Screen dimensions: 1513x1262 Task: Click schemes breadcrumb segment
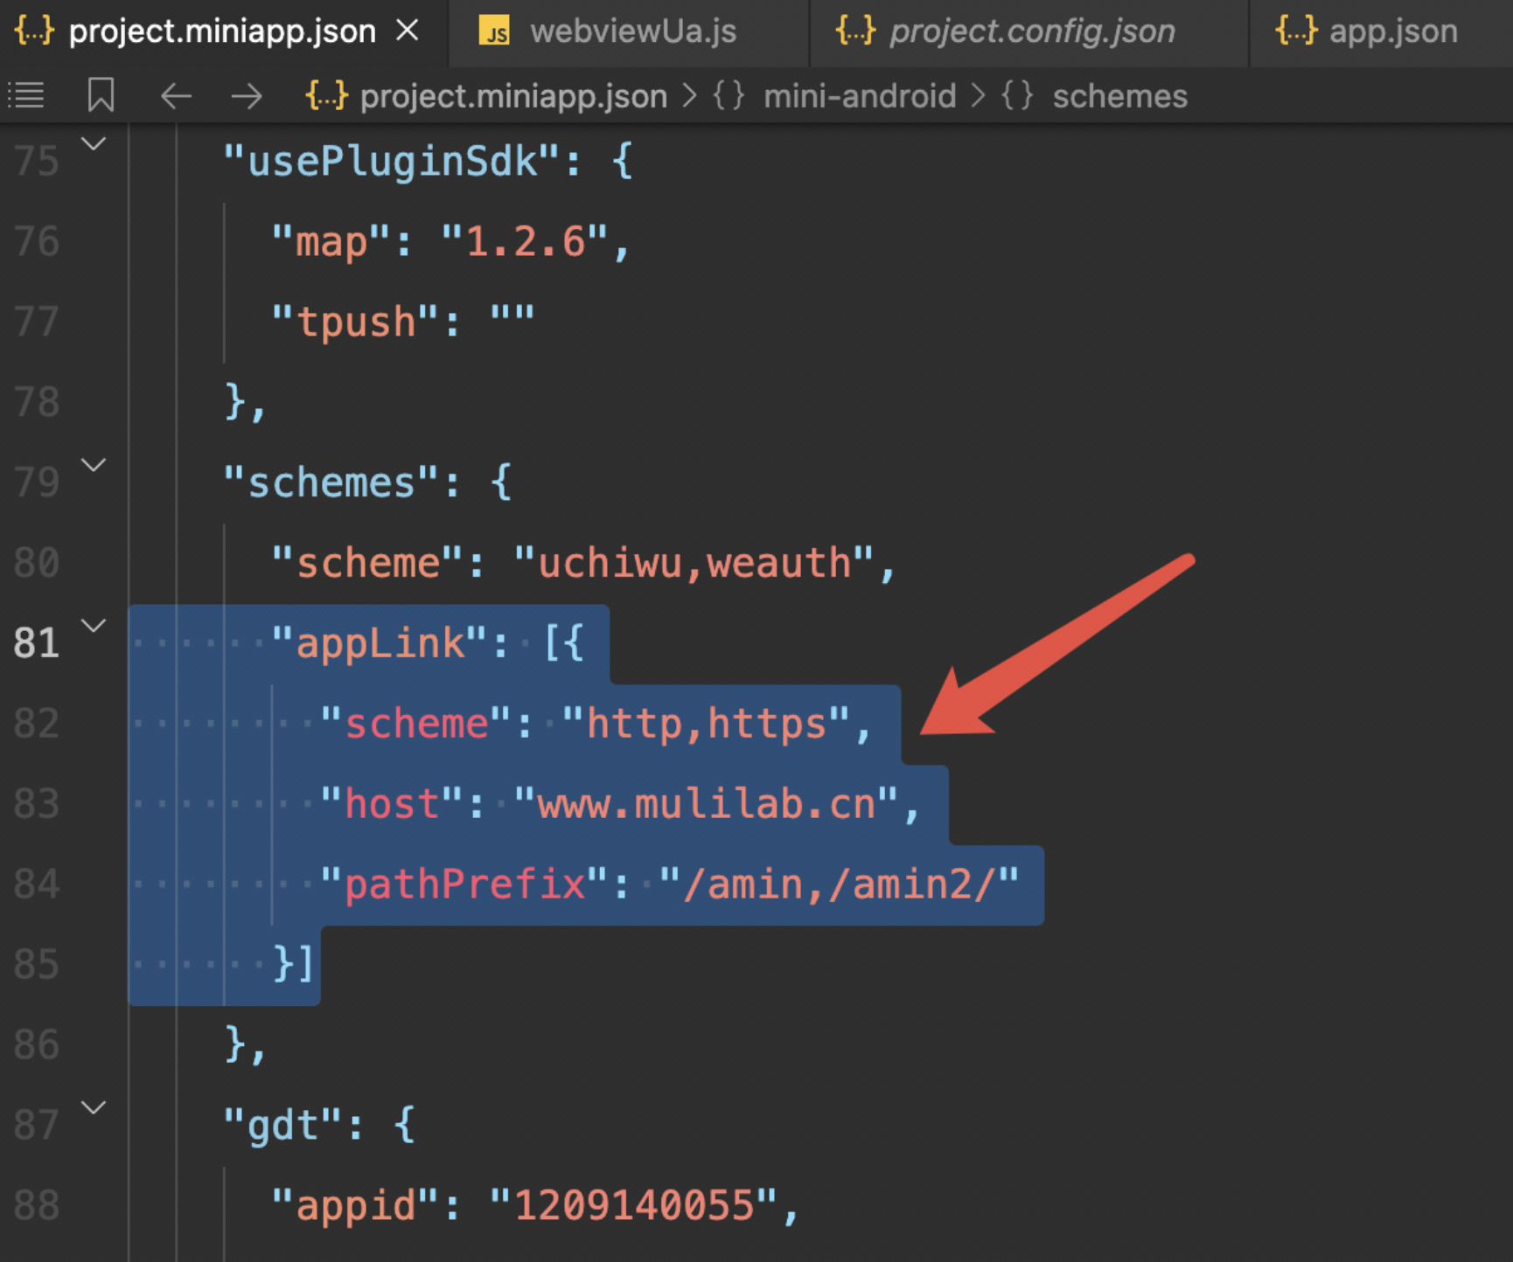click(x=1119, y=96)
